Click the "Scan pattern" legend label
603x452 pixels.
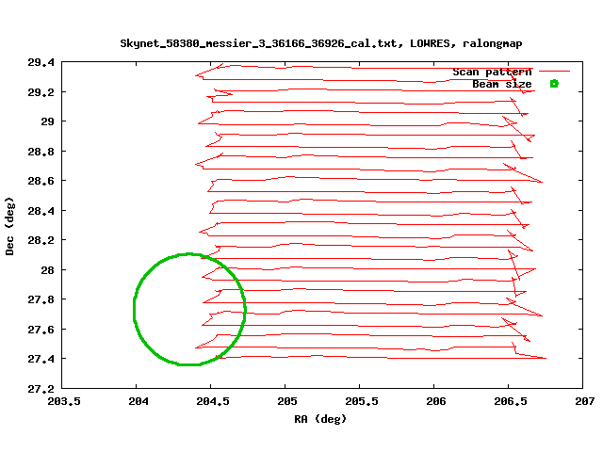(492, 72)
